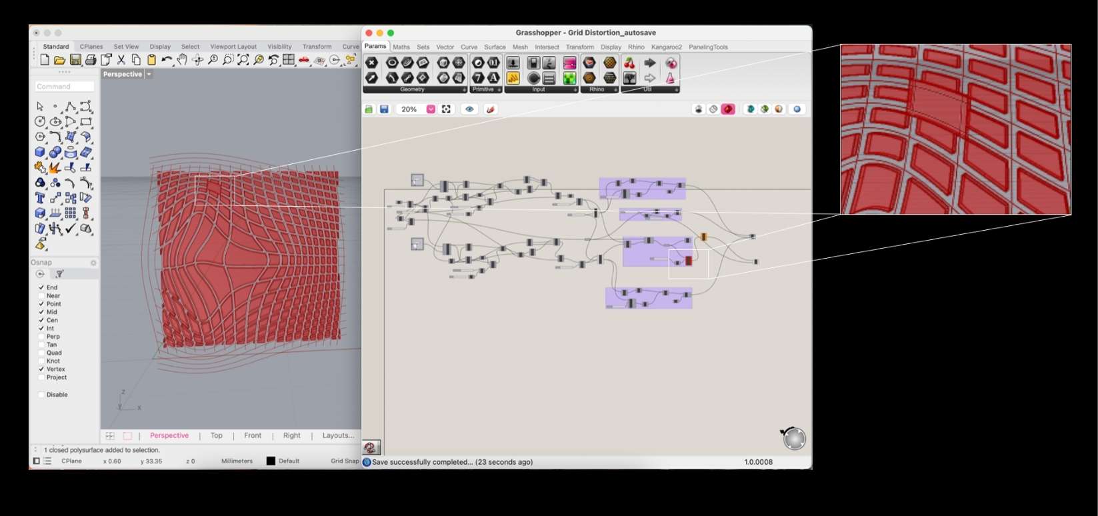This screenshot has height=516, width=1098.
Task: Check the Disable osnap checkbox
Action: (x=41, y=395)
